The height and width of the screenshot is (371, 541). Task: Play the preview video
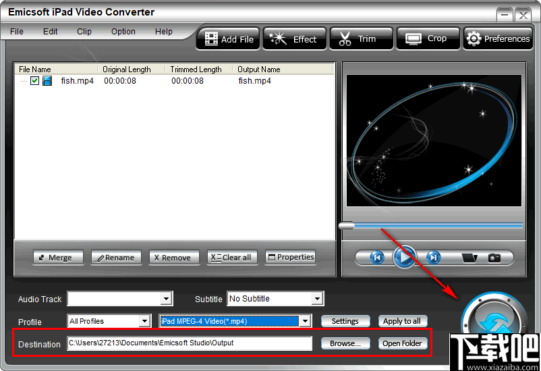[x=404, y=258]
